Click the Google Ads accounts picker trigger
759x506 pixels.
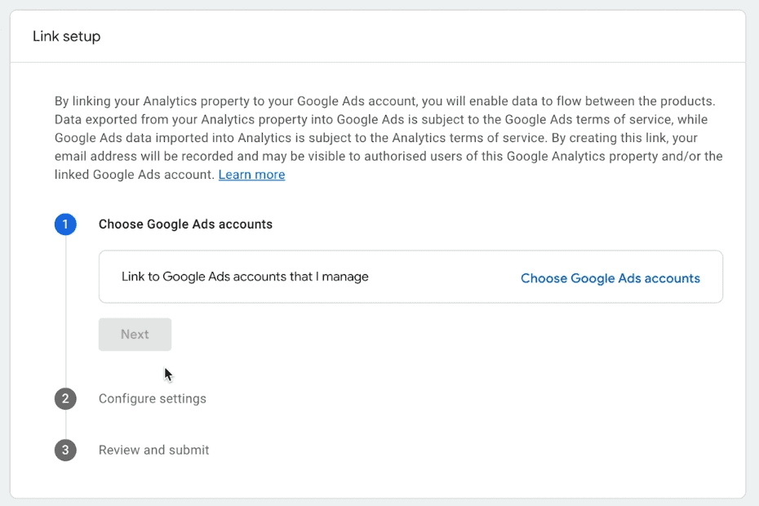coord(610,278)
